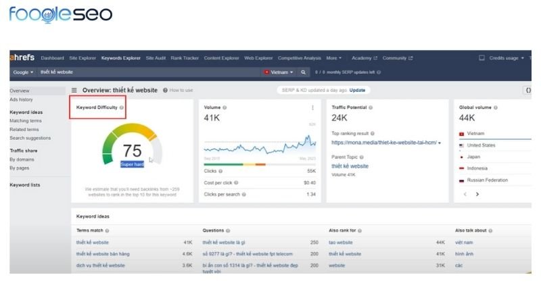
Task: Open the Vietnam country dropdown
Action: click(279, 72)
